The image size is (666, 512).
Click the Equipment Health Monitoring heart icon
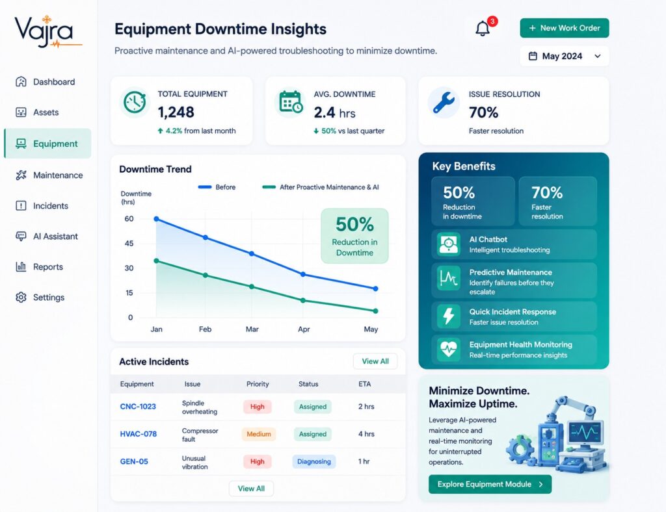pyautogui.click(x=449, y=350)
